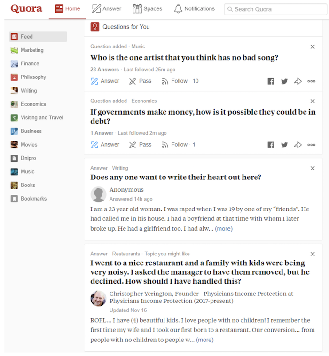The height and width of the screenshot is (356, 329).
Task: Select Music in the left sidebar
Action: point(23,171)
